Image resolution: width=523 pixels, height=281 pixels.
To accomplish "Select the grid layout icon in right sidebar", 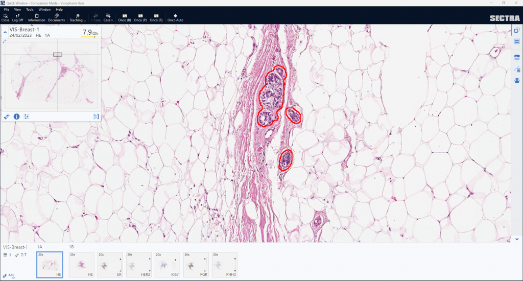I will click(x=517, y=42).
